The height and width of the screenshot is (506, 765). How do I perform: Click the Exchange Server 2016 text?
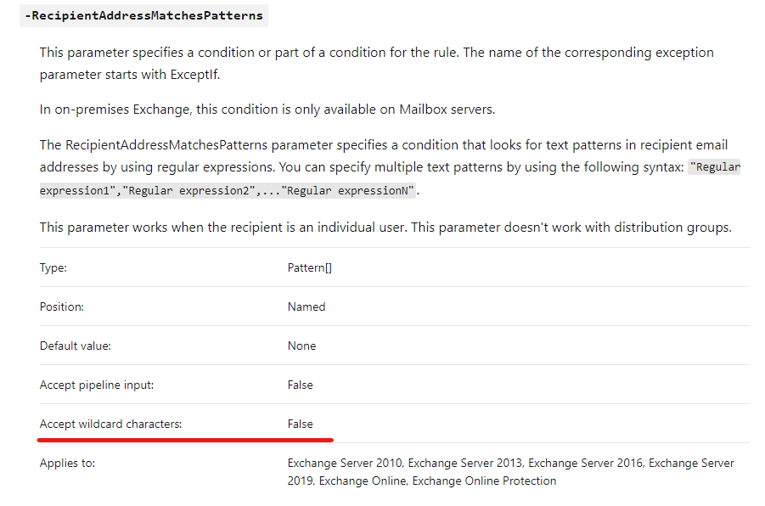point(586,463)
